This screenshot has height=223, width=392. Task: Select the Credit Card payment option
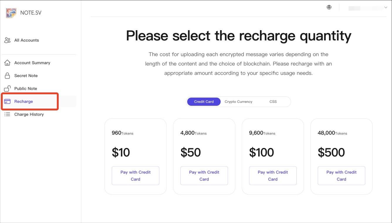coord(204,102)
